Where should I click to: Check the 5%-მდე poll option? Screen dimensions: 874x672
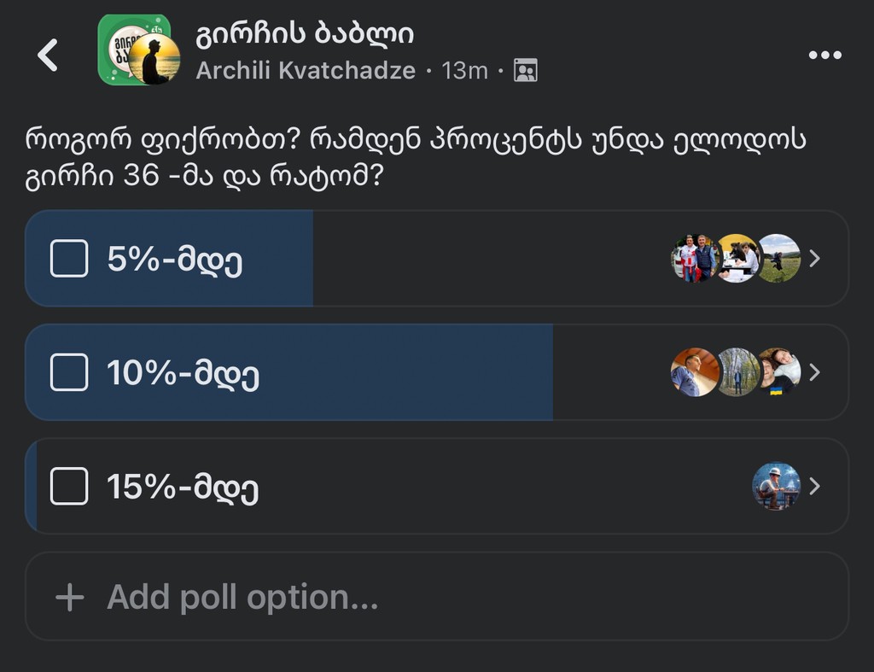(70, 258)
